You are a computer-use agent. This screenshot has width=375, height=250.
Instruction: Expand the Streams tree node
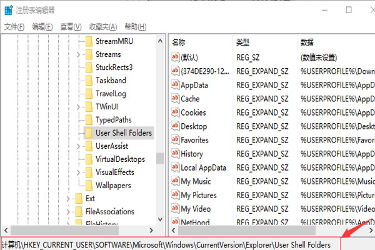coord(79,55)
